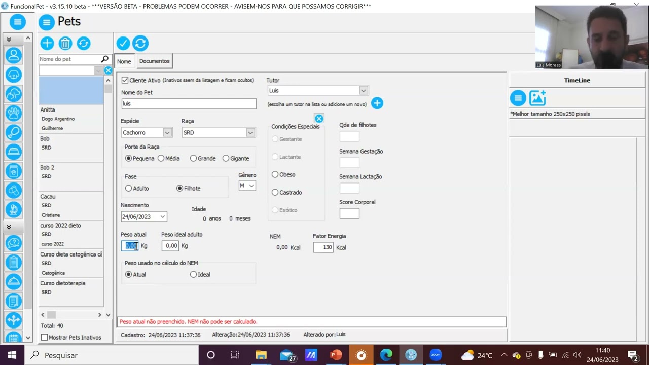Open the pills sidebar icon

14,191
